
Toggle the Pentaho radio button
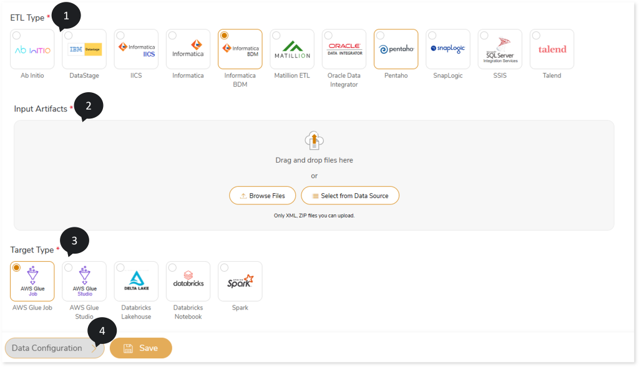[x=380, y=36]
